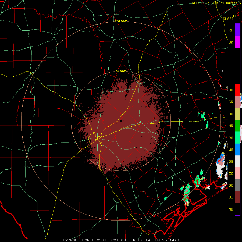Image resolution: width=242 pixels, height=242 pixels.
Task: Click the GR pink legend swatch
Action: (x=237, y=102)
